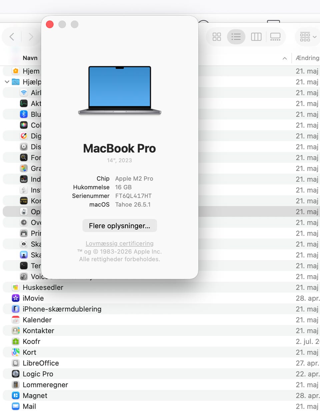320x411 pixels.
Task: Select the Kalender row name
Action: click(x=37, y=320)
